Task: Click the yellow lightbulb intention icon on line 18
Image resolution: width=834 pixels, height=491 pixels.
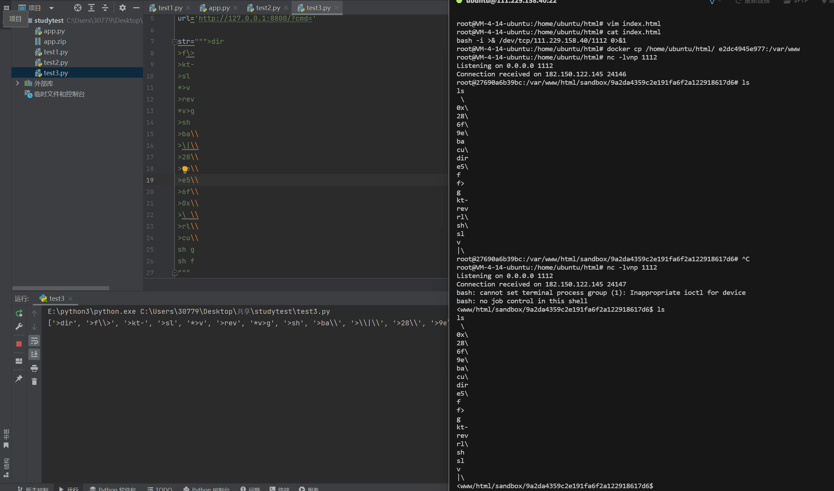Action: 185,170
